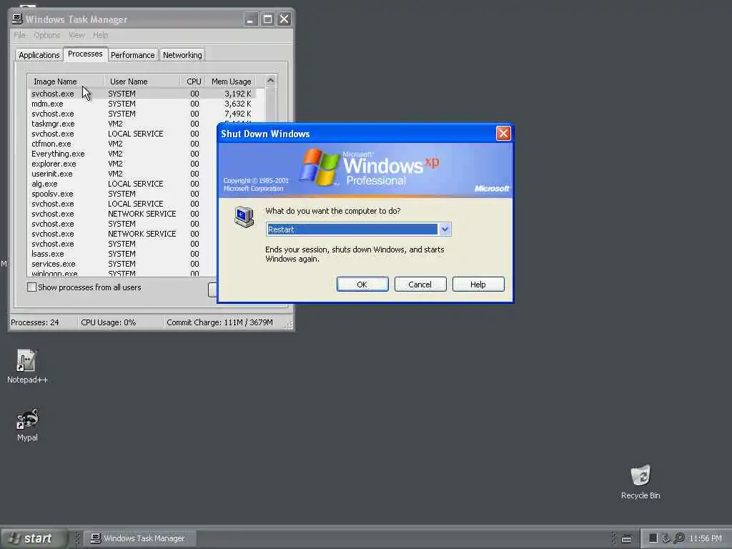Viewport: 732px width, 549px height.
Task: Click the tray icon beside the magnifier
Action: [x=666, y=538]
